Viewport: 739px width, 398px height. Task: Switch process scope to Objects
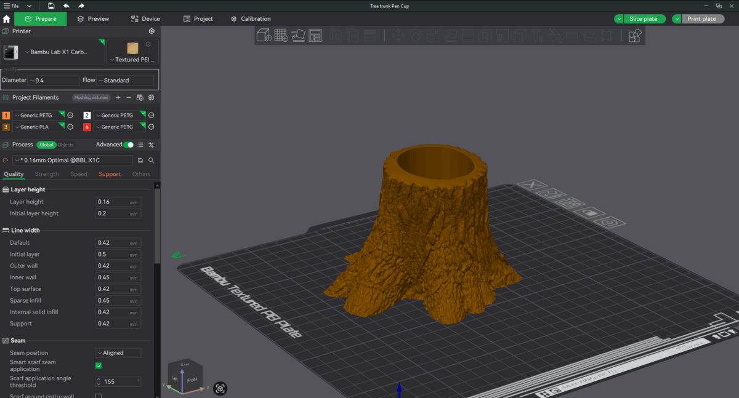tap(65, 145)
